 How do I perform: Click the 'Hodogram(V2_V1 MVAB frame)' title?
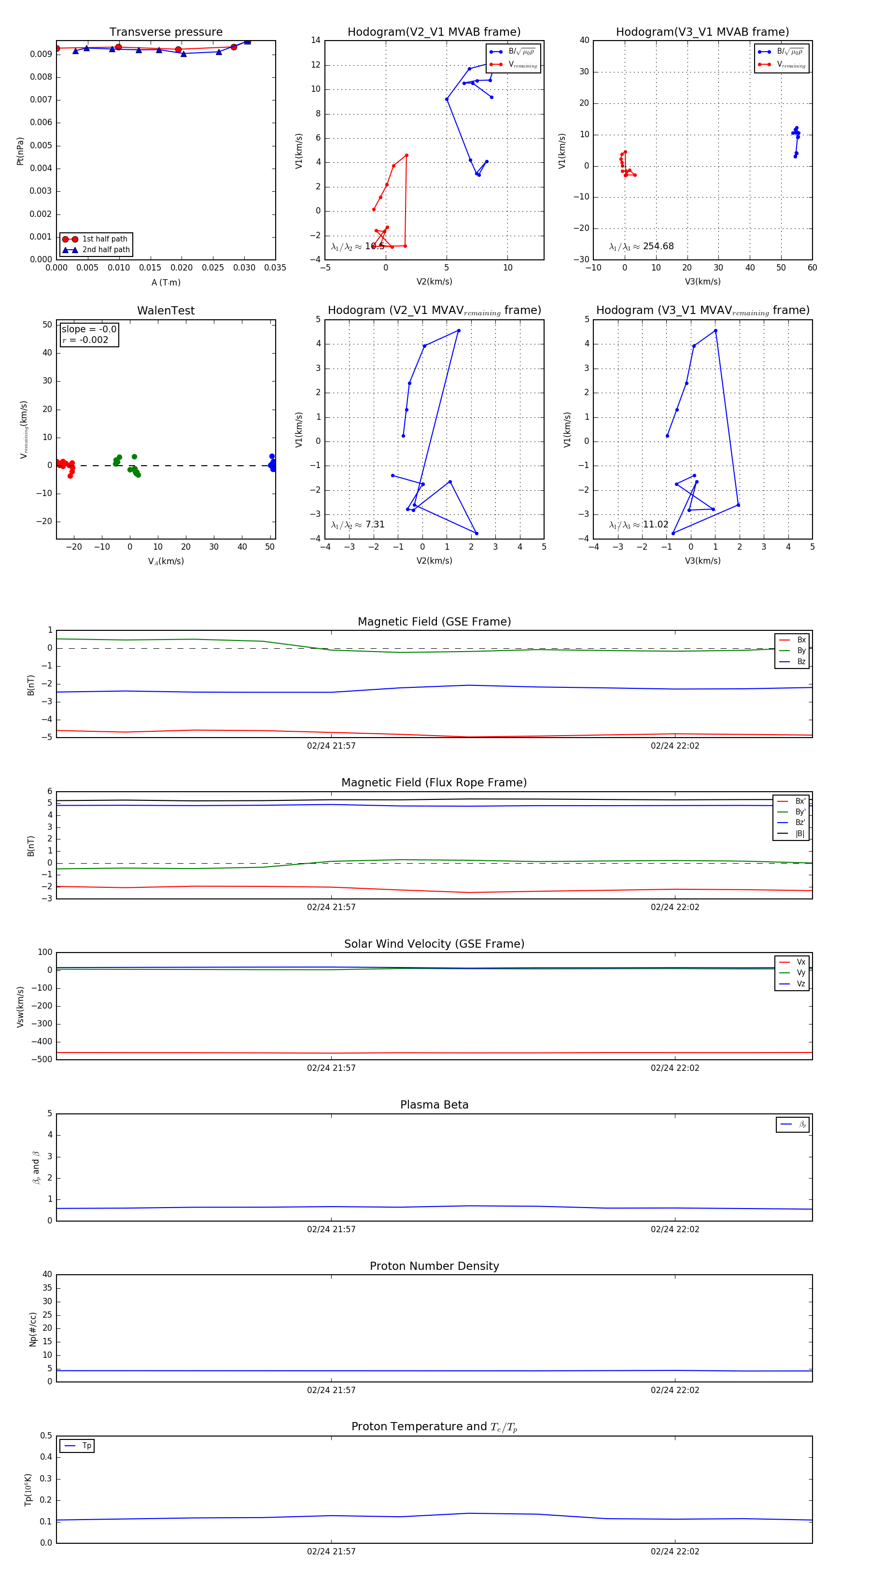434,31
